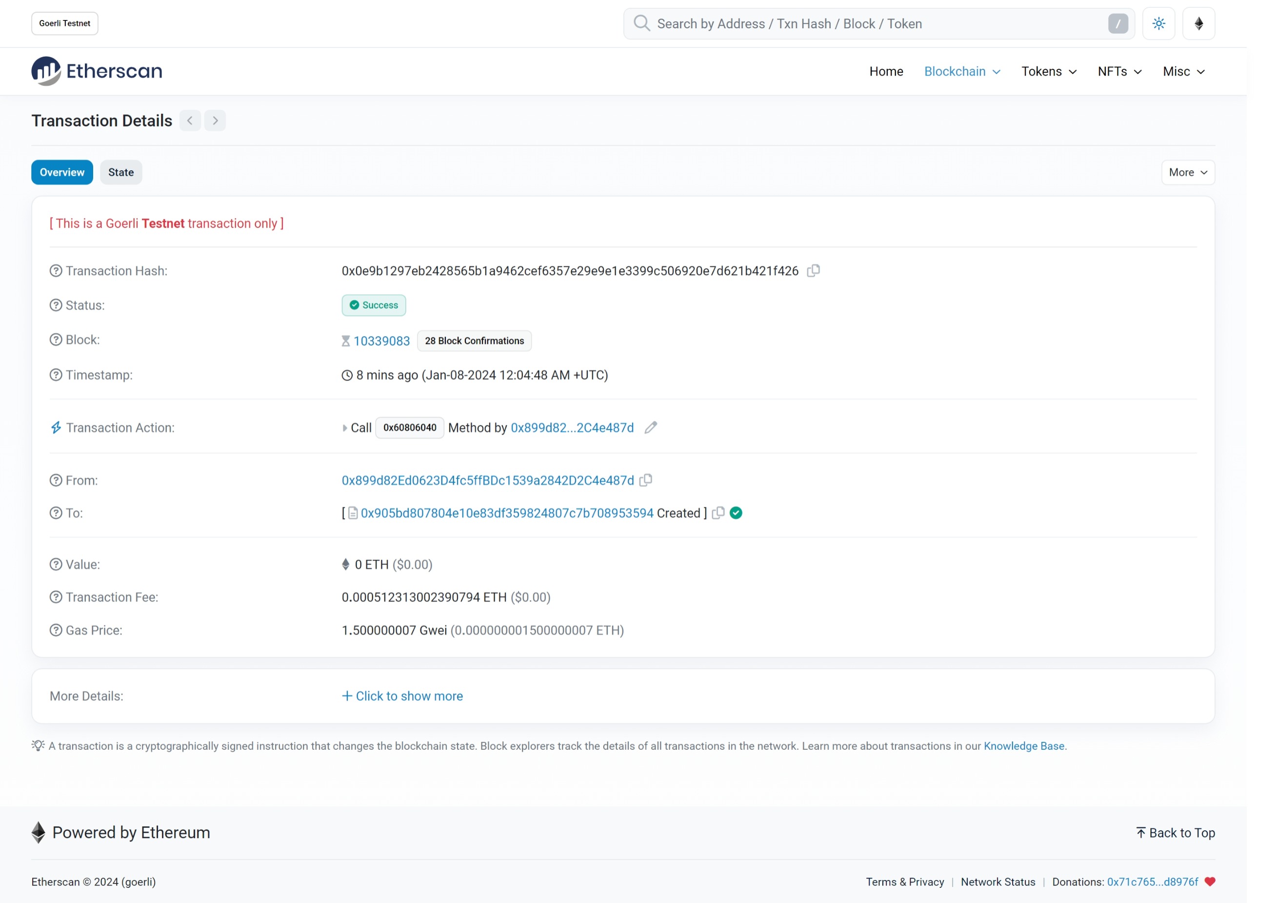Image resolution: width=1276 pixels, height=903 pixels.
Task: Copy the transaction hash to clipboard
Action: click(814, 271)
